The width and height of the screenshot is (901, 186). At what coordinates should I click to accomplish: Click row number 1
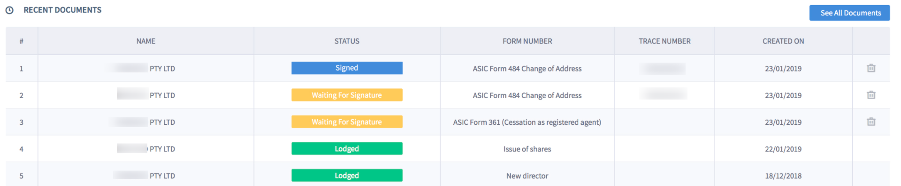(x=21, y=69)
